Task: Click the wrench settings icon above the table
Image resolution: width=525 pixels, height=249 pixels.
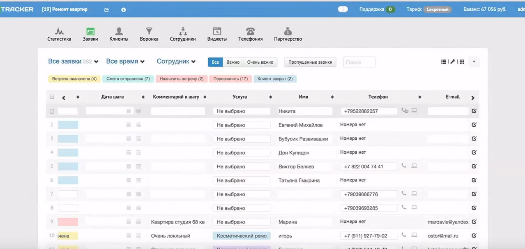Action: coord(453,62)
